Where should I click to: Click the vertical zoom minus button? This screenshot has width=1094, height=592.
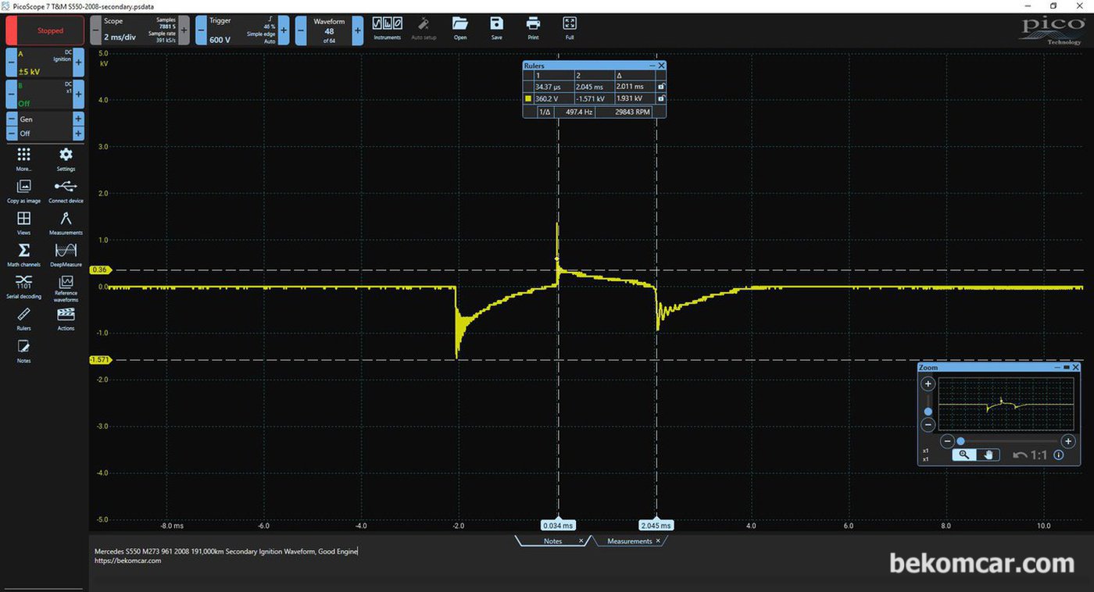[928, 425]
